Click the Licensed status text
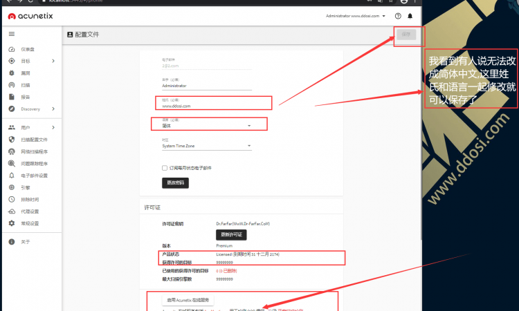Image resolution: width=519 pixels, height=311 pixels. coord(248,254)
